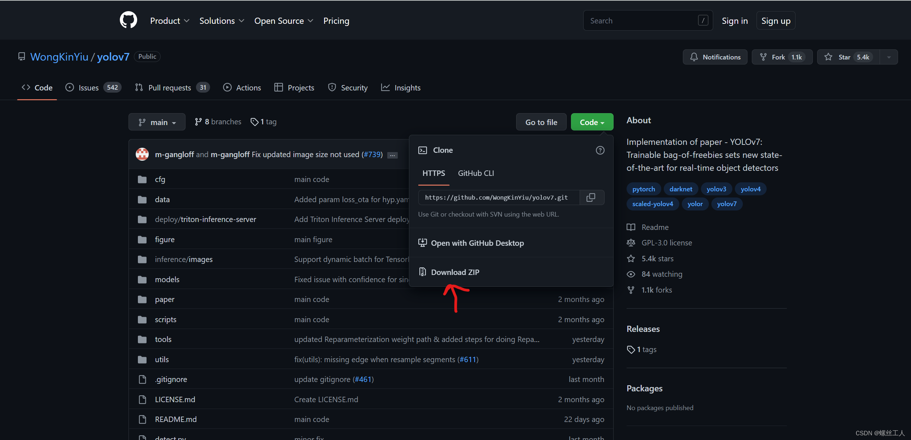Open the cfg folder
Viewport: 911px width, 440px height.
[160, 179]
